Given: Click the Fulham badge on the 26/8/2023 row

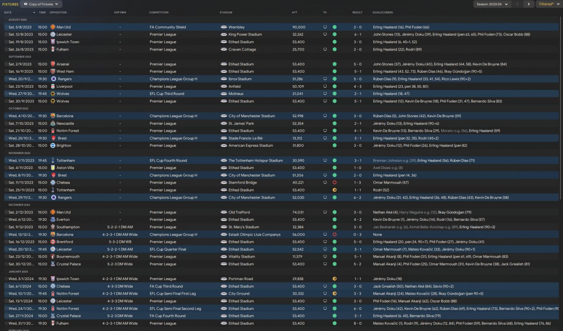Looking at the screenshot, I should point(53,49).
